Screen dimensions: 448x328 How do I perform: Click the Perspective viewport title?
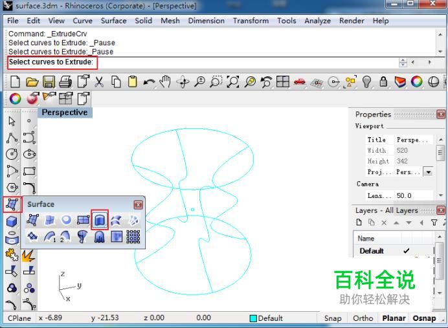[65, 113]
